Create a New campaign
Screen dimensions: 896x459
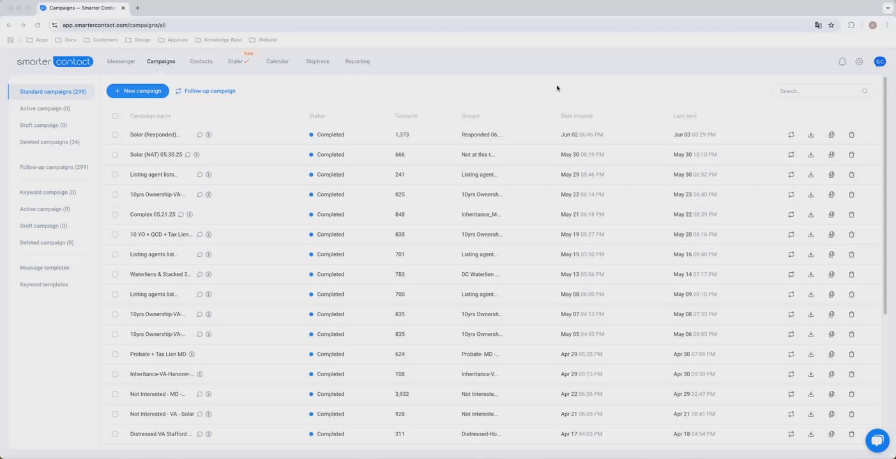[138, 91]
